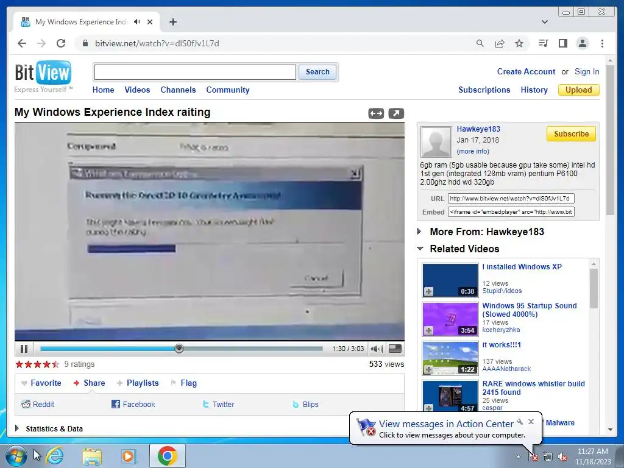Launch Internet Explorer from taskbar
This screenshot has height=468, width=624.
(54, 456)
